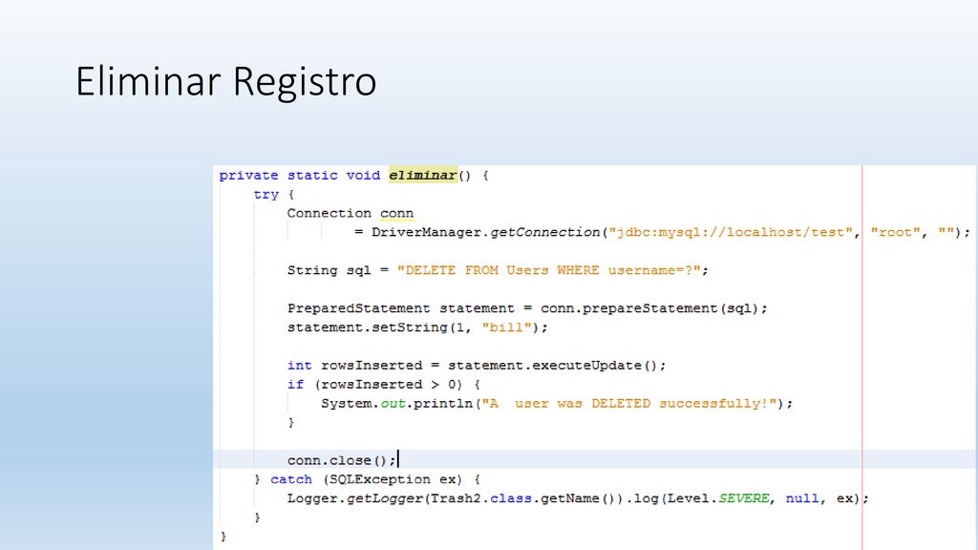Click 'Logger.getLogger' call
Viewport: 978px width, 550px height.
(x=355, y=498)
